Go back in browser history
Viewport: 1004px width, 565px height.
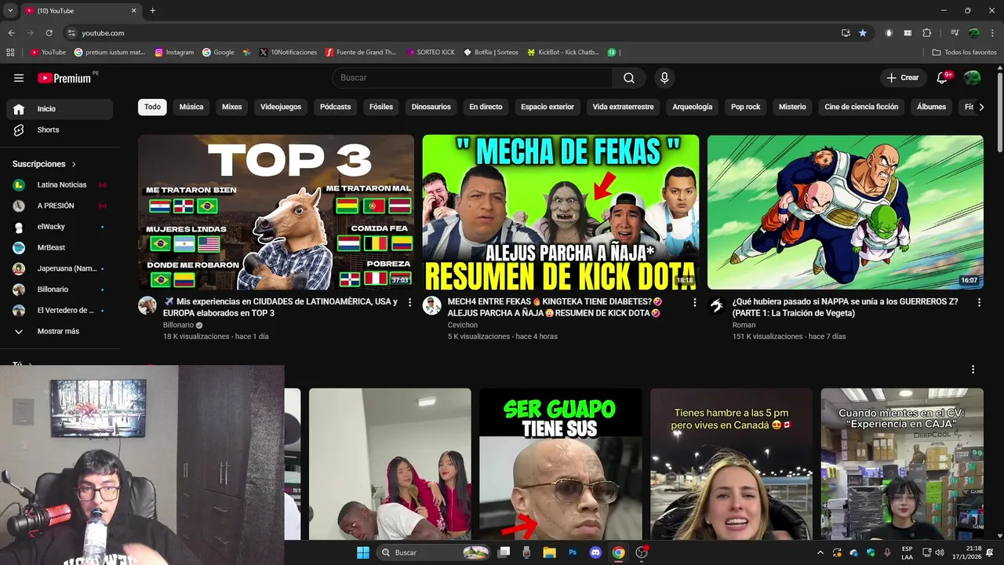pyautogui.click(x=11, y=33)
